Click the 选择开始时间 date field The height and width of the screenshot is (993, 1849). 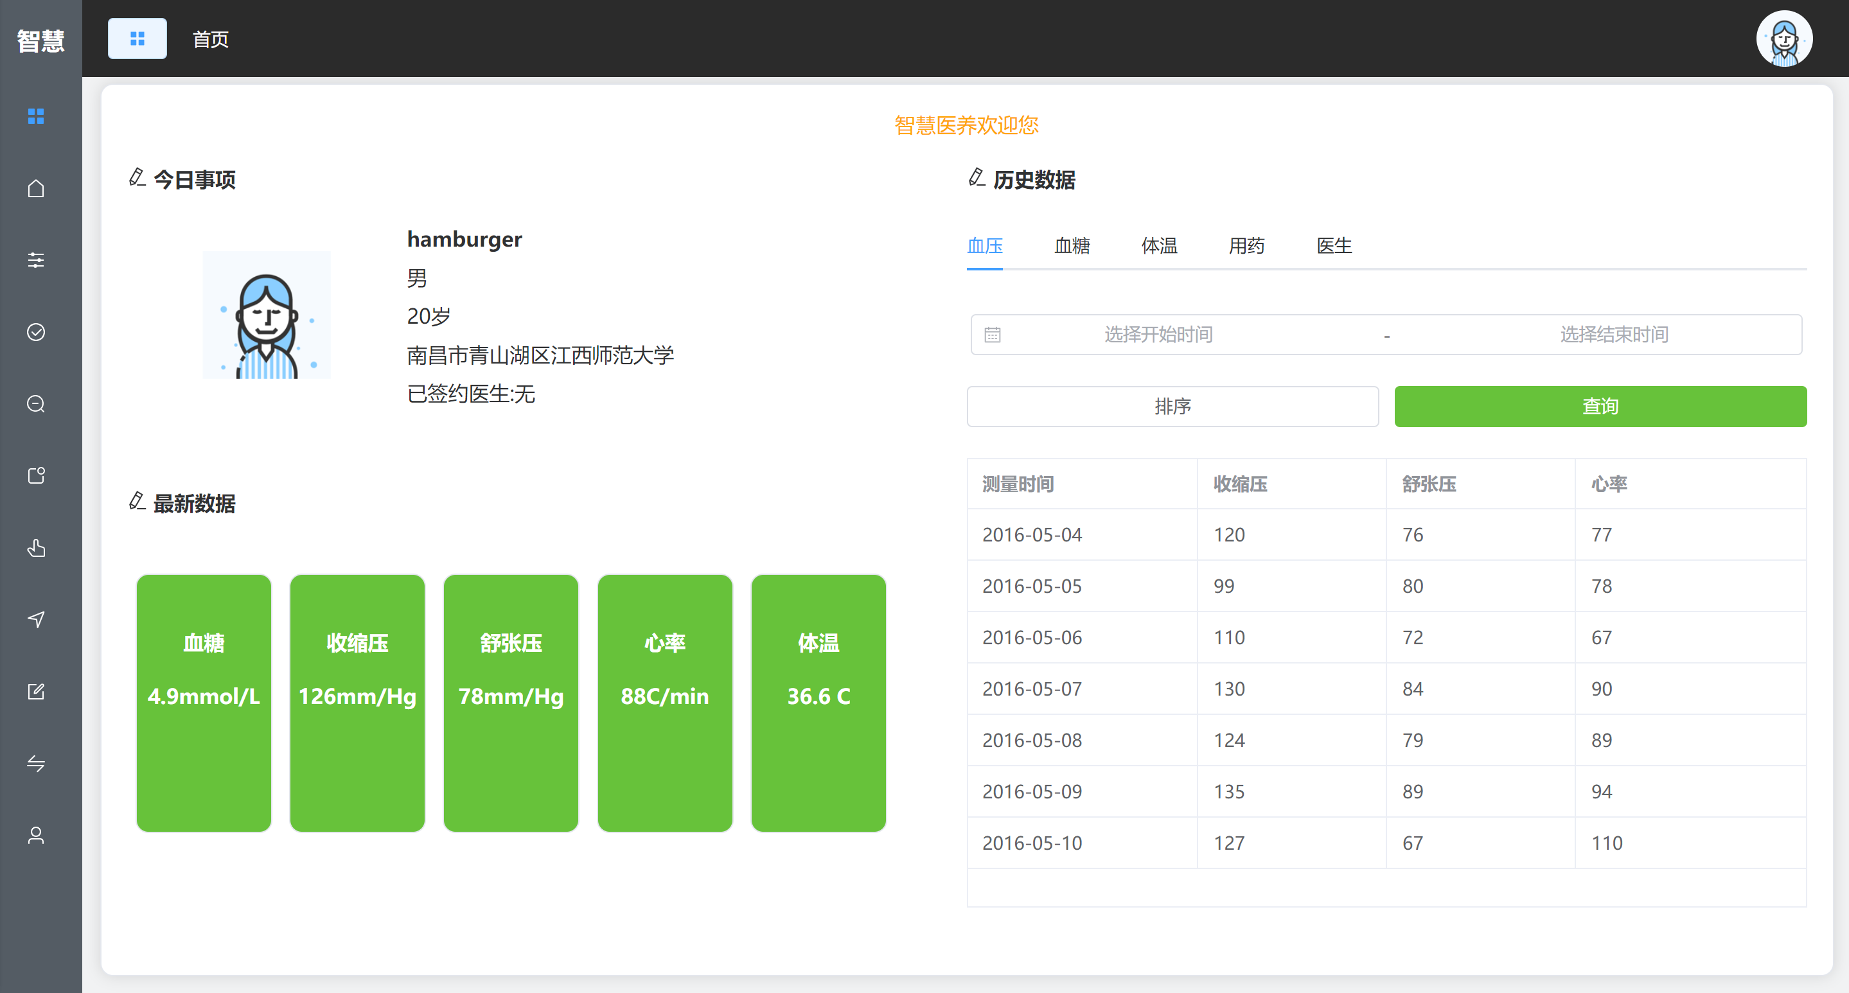1158,335
